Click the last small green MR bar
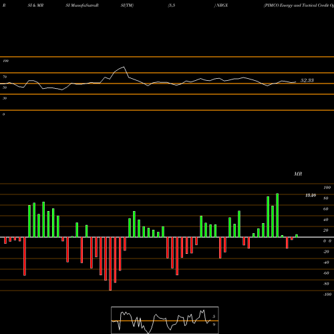 [297, 236]
